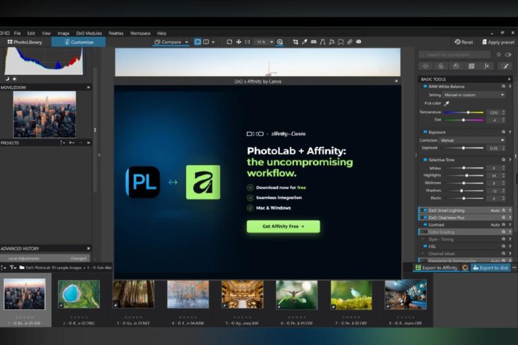Open the filmstrip filter funnel dropdown
The width and height of the screenshot is (518, 345).
[x=13, y=268]
